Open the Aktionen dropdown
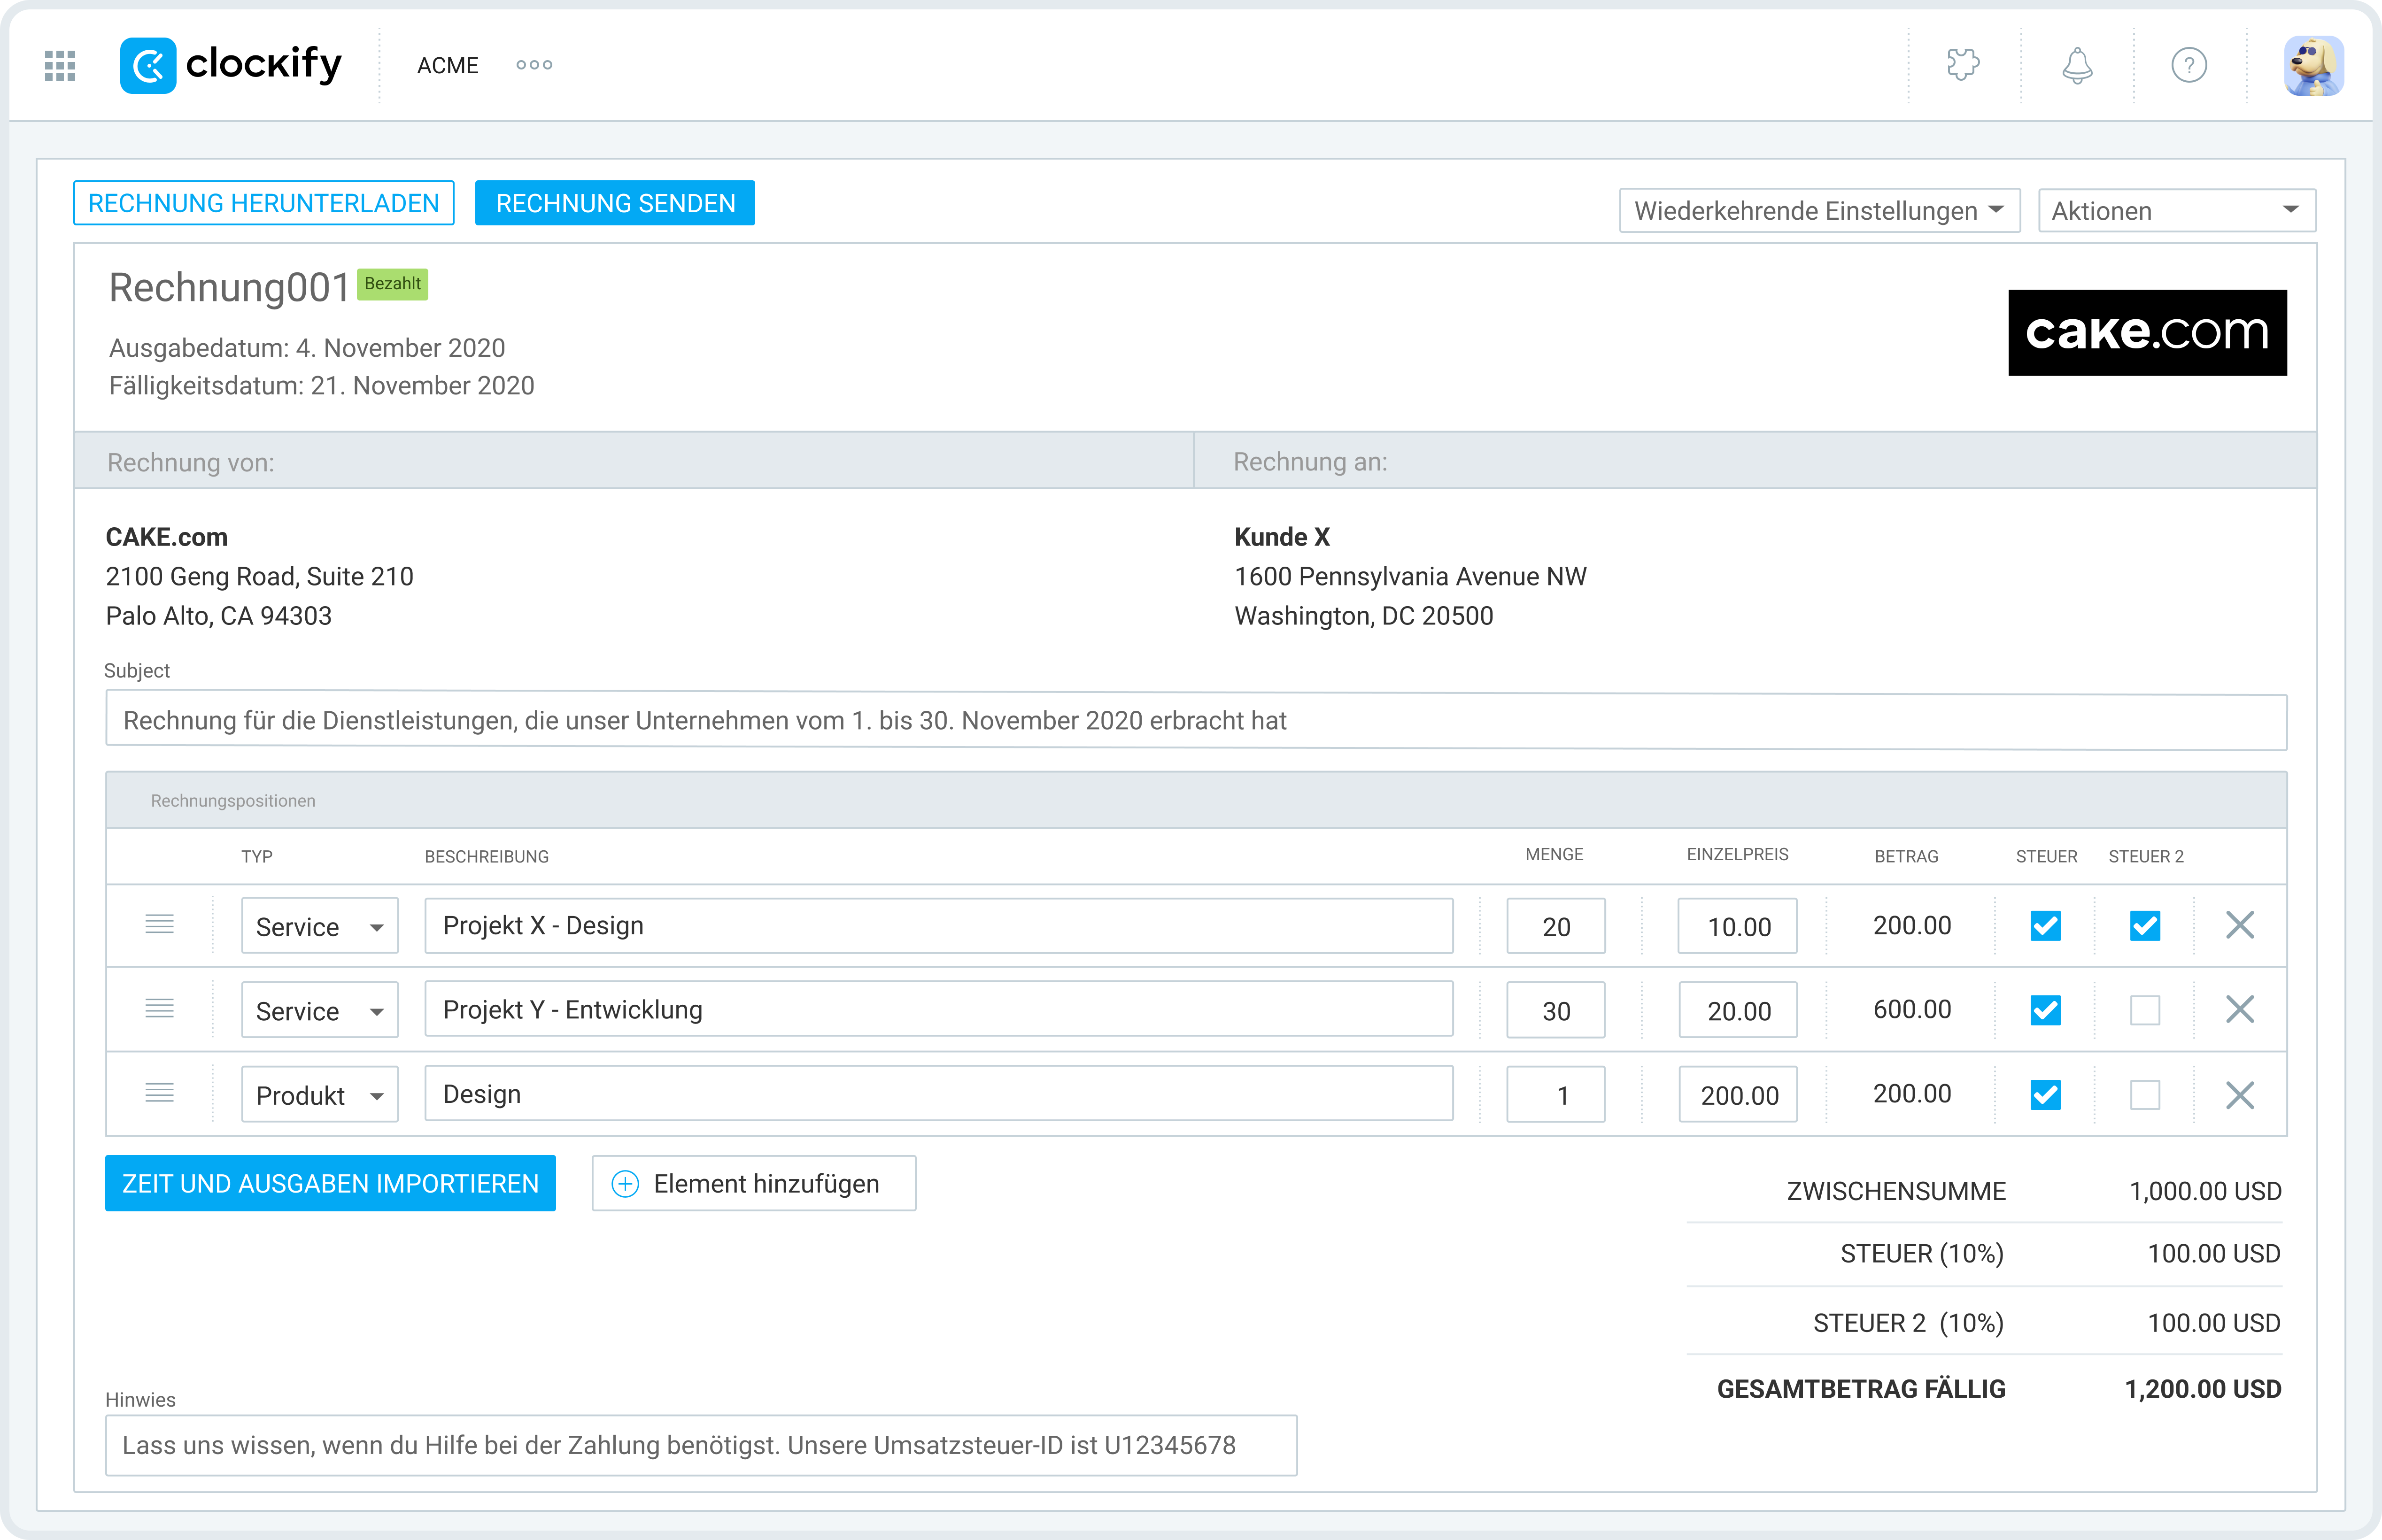The image size is (2382, 1540). [x=2176, y=209]
